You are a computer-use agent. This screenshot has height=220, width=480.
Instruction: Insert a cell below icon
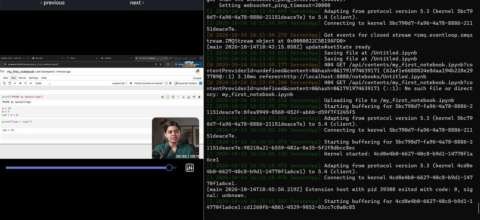[194, 97]
